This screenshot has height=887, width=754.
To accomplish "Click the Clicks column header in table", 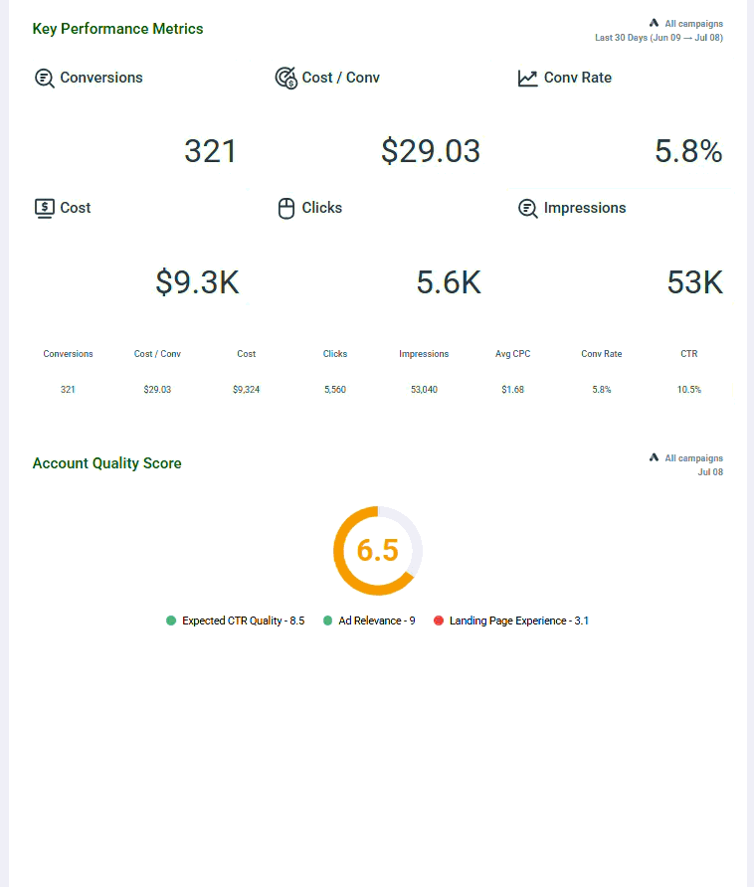I will (x=335, y=354).
